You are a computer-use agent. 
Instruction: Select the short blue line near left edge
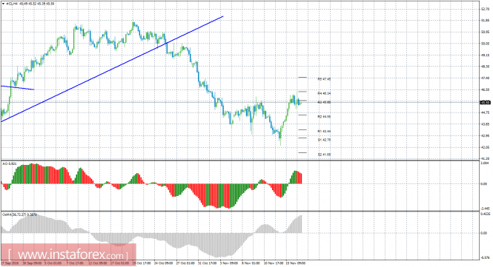coord(17,88)
